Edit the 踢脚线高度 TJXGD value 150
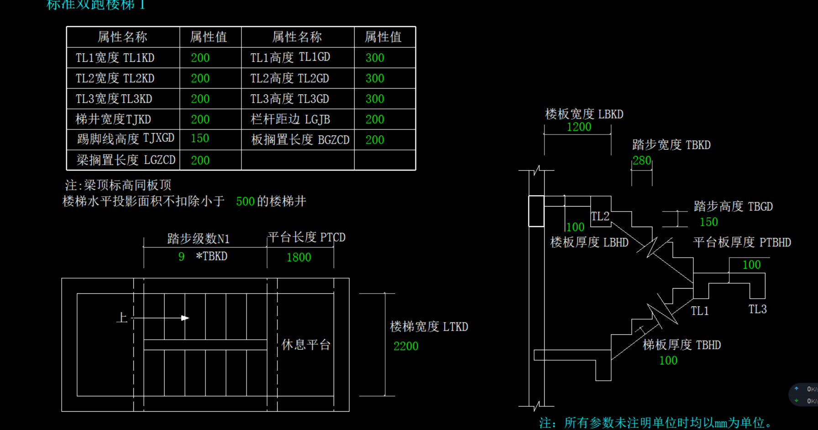 [199, 138]
